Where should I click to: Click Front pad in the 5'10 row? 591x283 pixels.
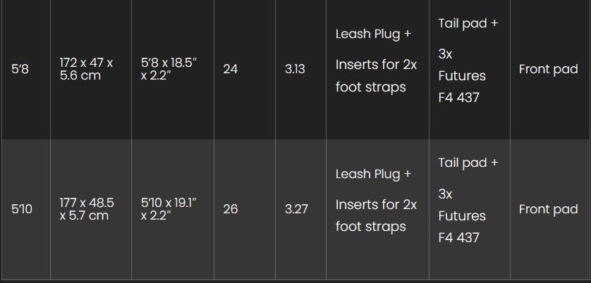pos(549,209)
